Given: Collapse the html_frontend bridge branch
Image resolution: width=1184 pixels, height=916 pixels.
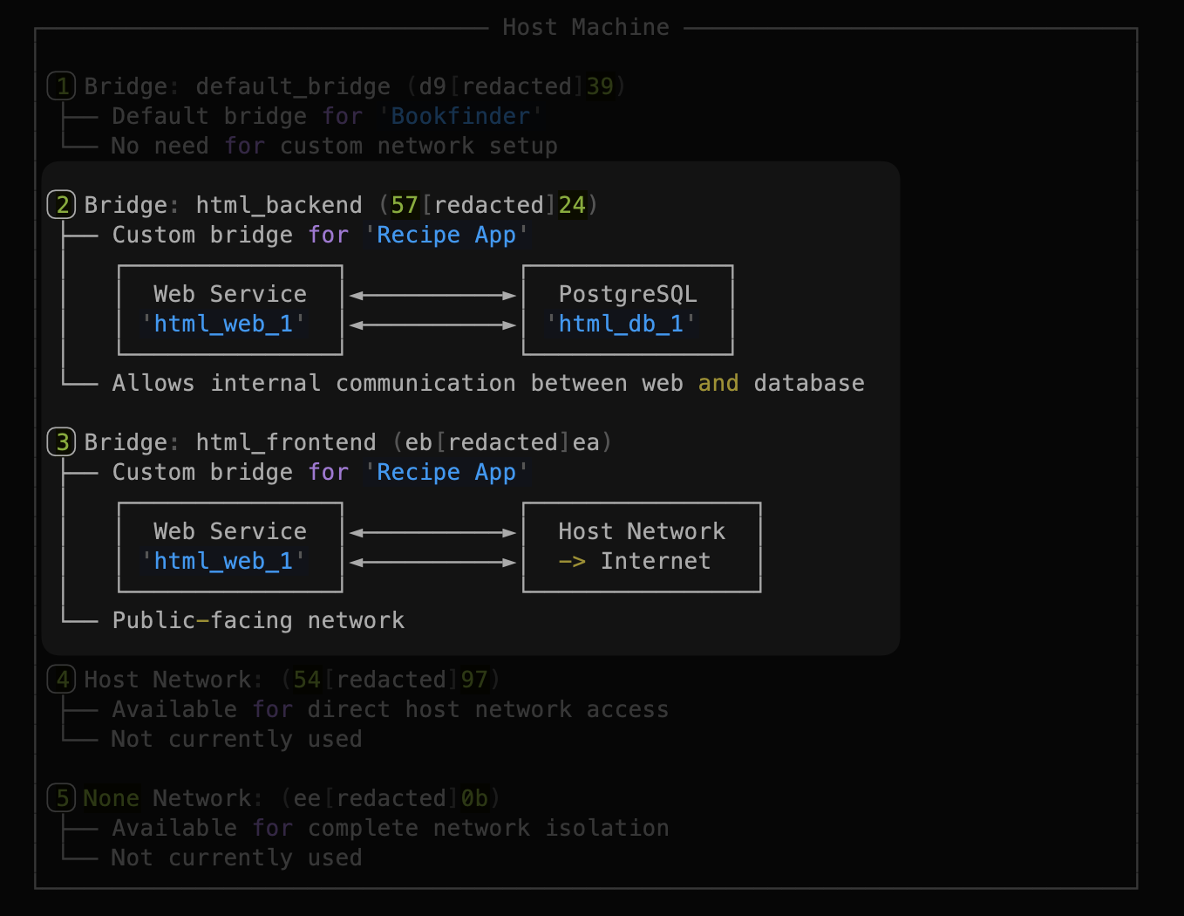Looking at the screenshot, I should point(285,441).
